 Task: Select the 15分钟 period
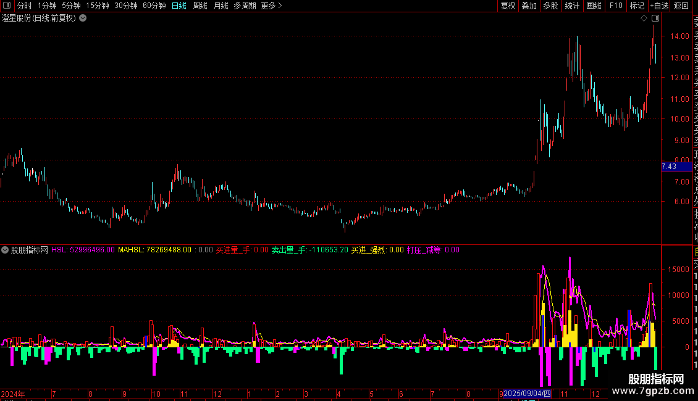click(98, 6)
